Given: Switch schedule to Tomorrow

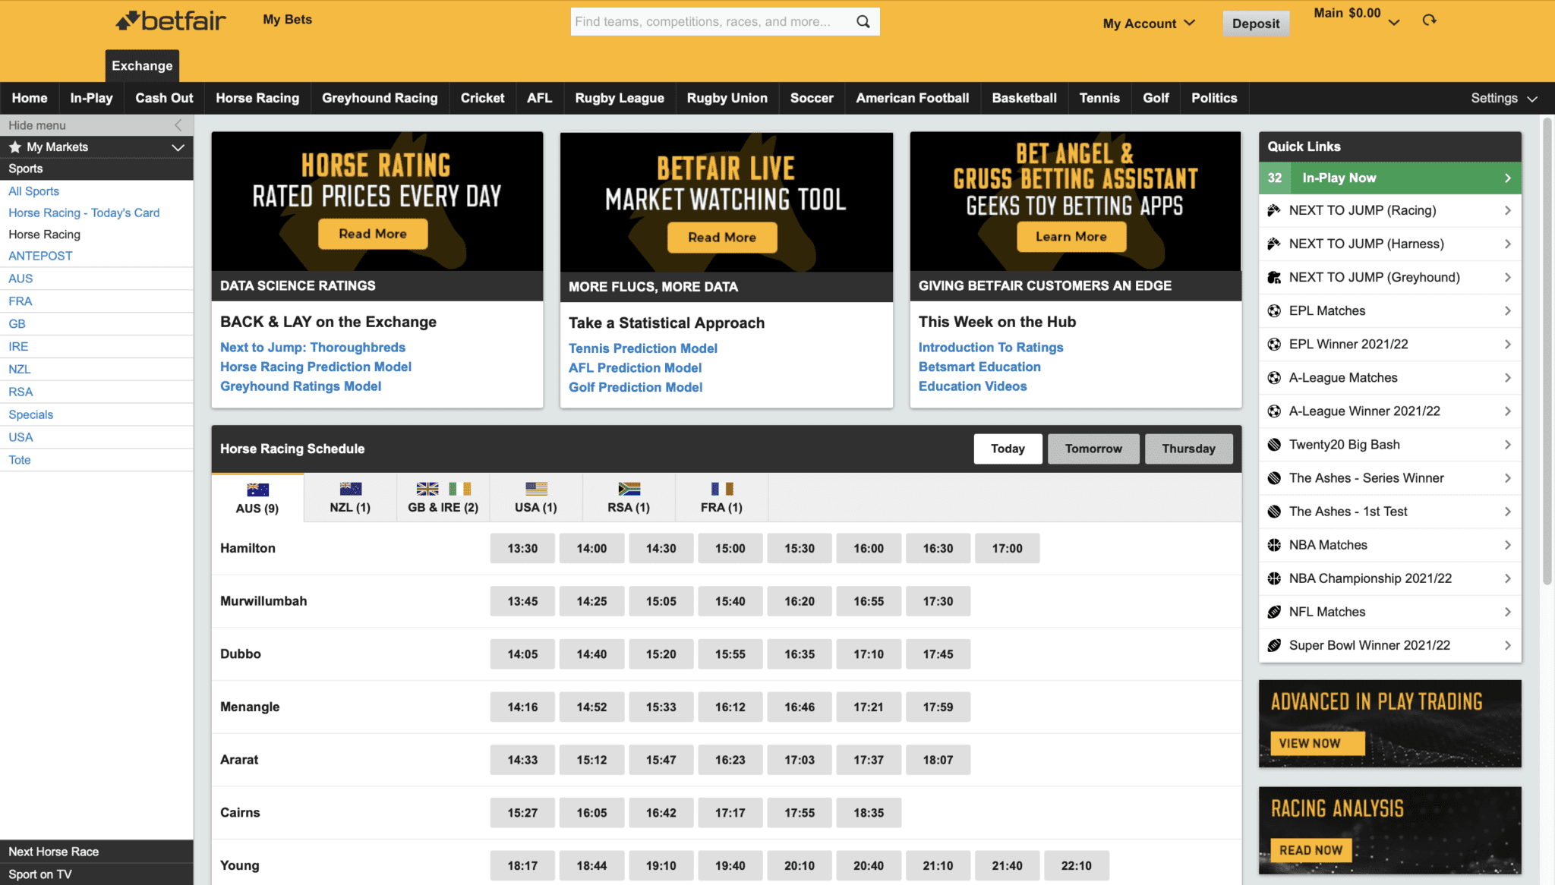Looking at the screenshot, I should (x=1093, y=449).
